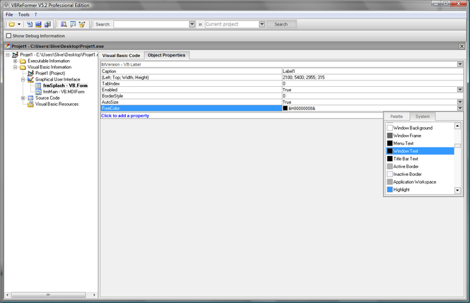Choose the Menu Text system color
The height and width of the screenshot is (303, 470).
(x=420, y=143)
